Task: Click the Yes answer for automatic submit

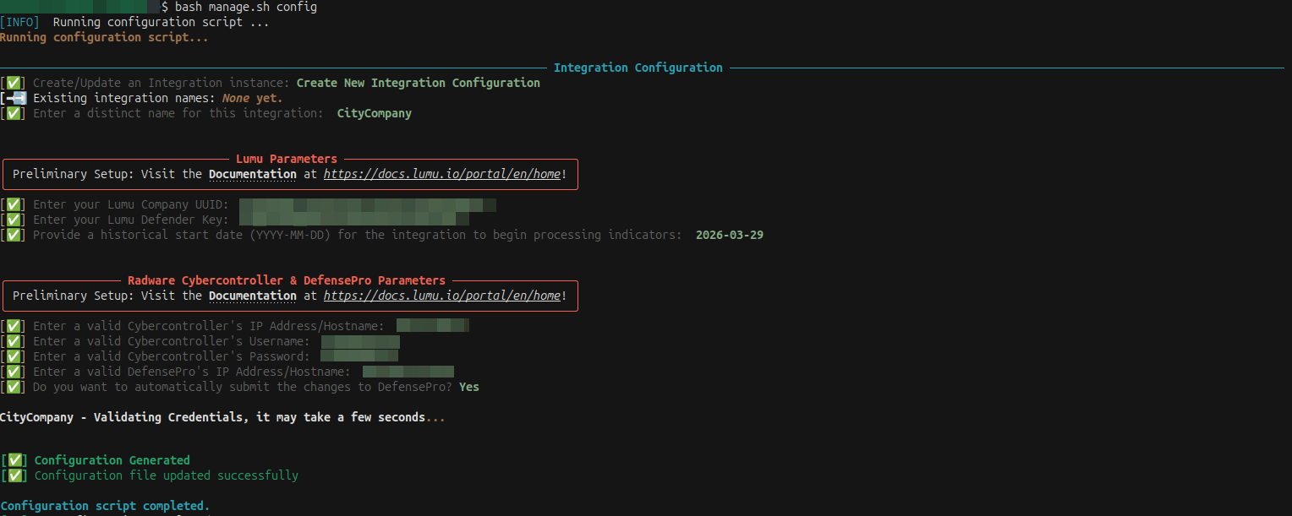Action: coord(468,387)
